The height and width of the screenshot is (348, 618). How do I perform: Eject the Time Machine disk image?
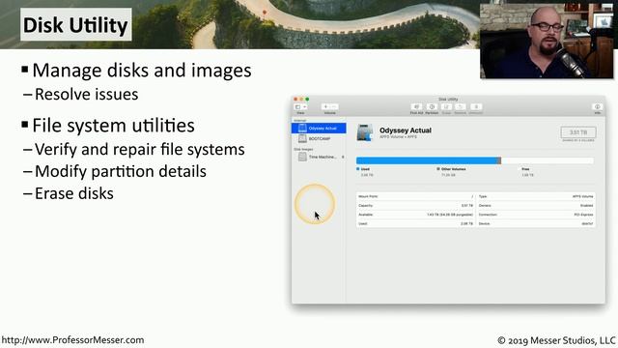click(343, 157)
